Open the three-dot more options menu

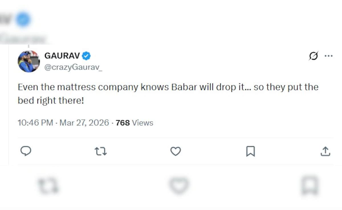coord(329,56)
